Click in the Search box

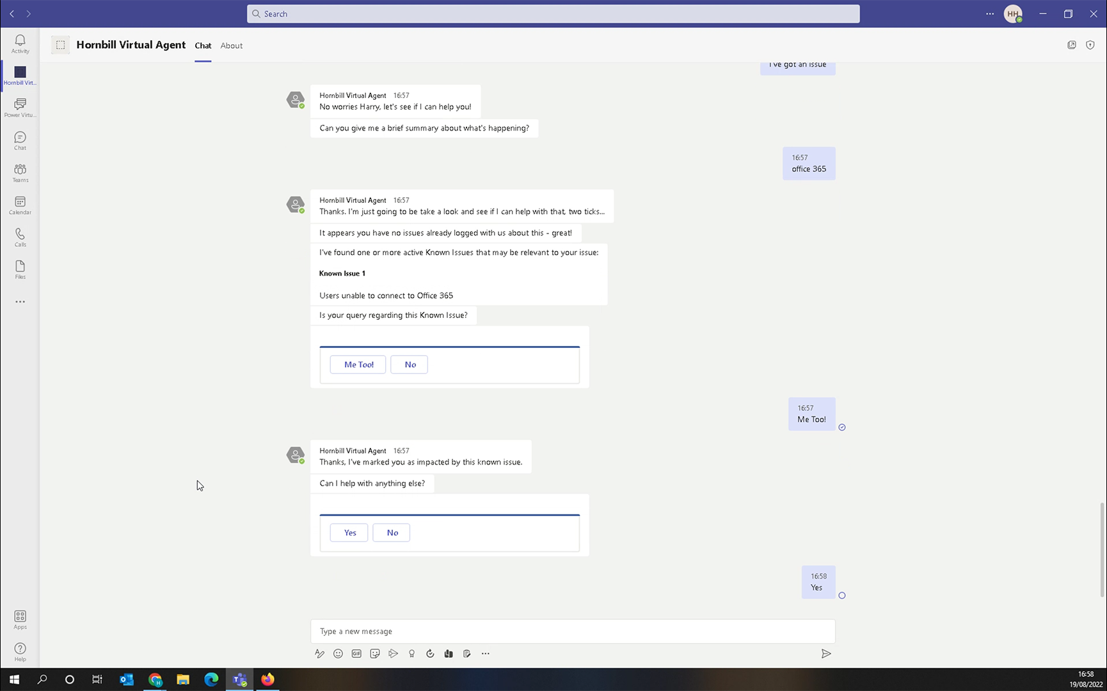pos(553,13)
